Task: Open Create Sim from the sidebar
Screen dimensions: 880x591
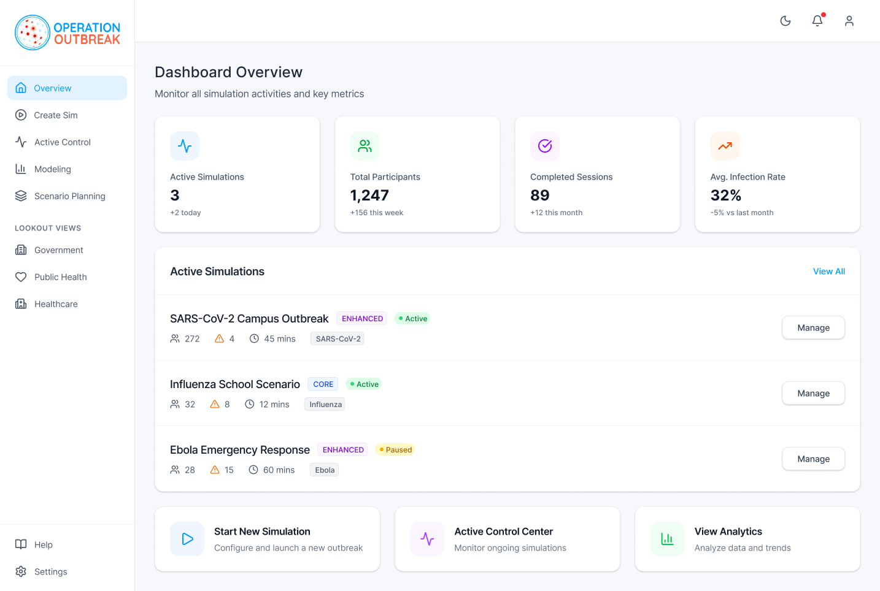Action: [21, 115]
